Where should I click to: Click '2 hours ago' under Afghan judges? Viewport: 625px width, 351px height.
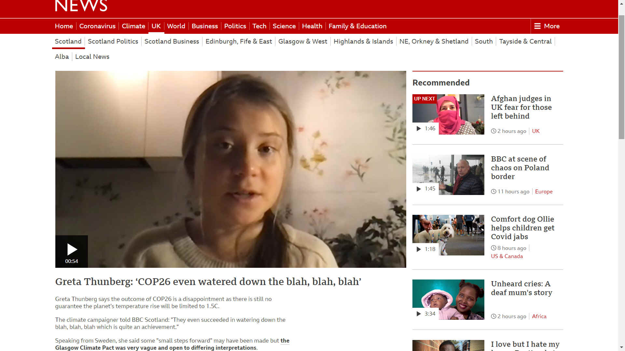point(509,131)
